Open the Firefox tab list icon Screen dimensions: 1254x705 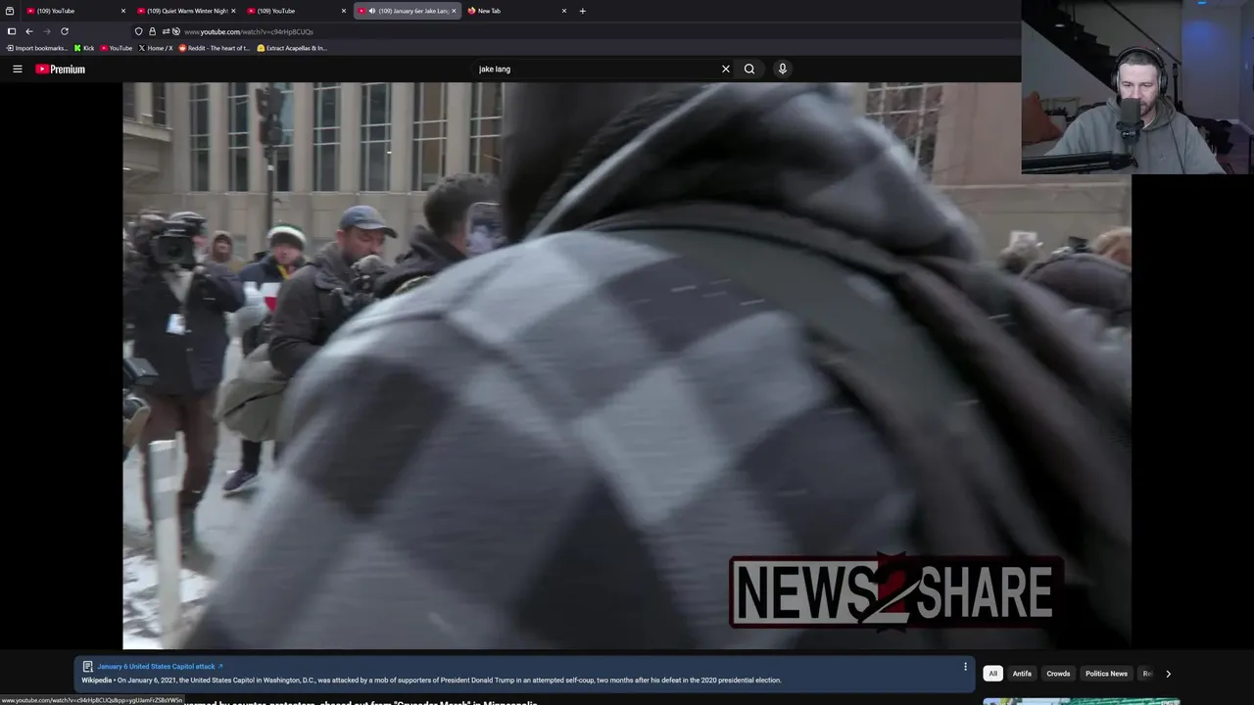(10, 11)
